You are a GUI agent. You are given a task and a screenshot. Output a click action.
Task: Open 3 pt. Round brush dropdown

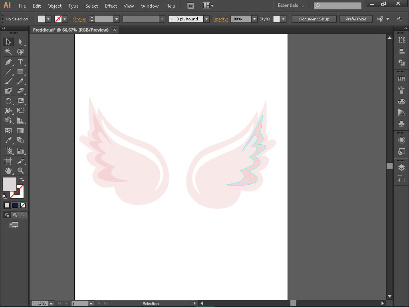[206, 19]
